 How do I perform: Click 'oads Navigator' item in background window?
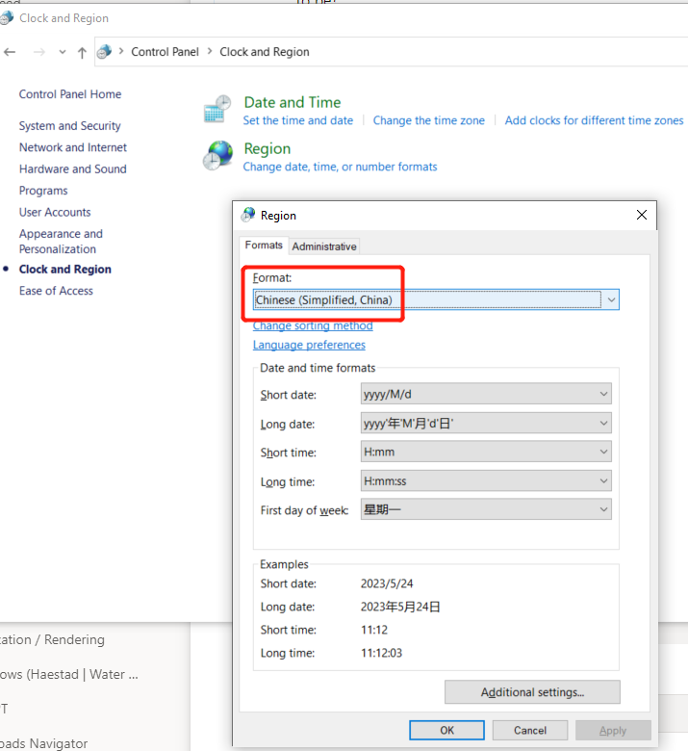point(43,743)
